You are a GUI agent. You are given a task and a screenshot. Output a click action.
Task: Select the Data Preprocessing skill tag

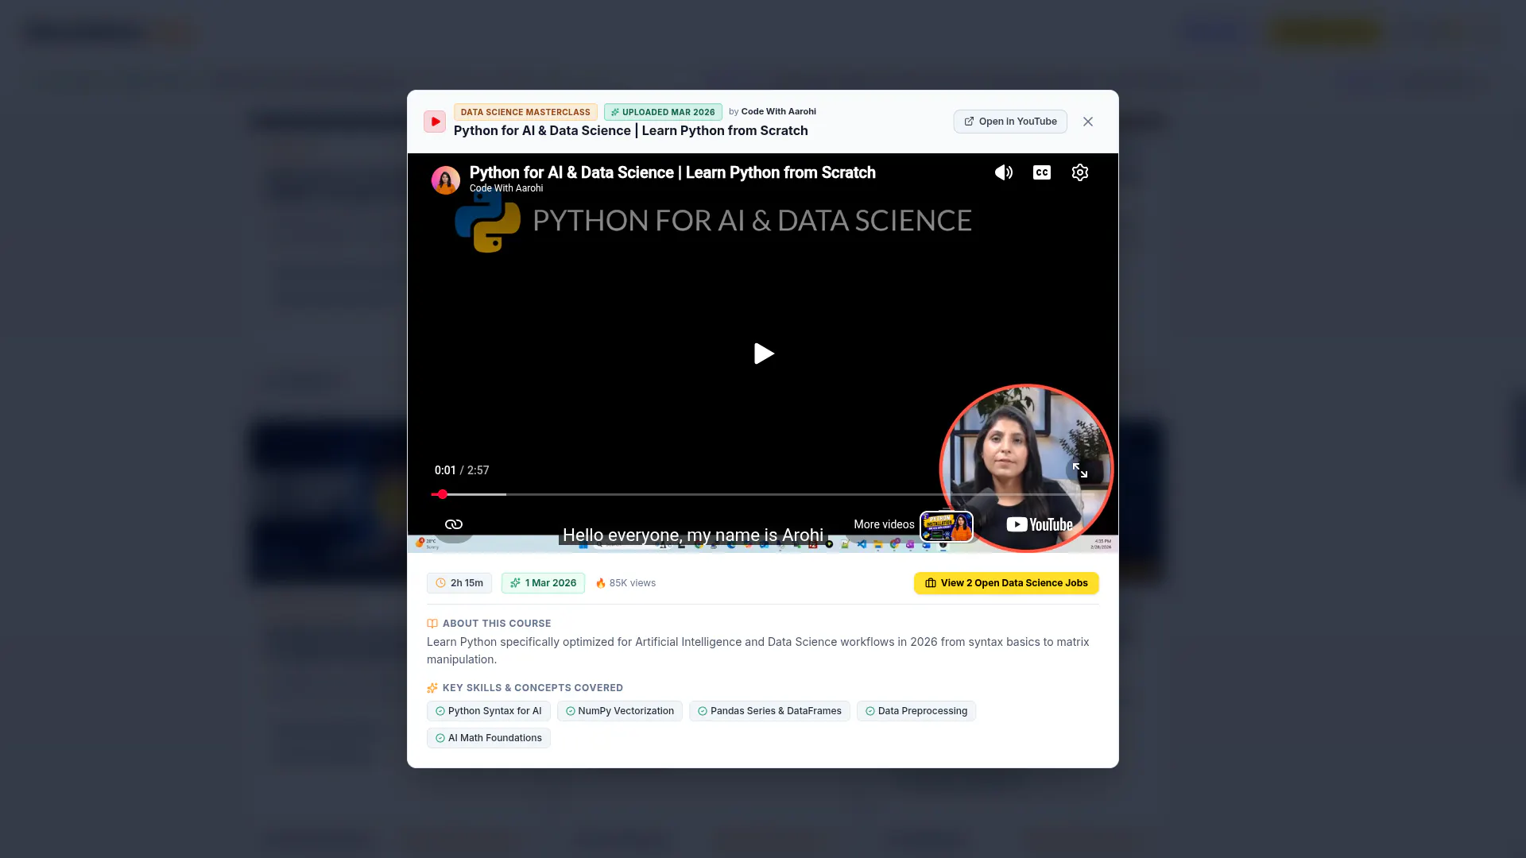tap(916, 711)
